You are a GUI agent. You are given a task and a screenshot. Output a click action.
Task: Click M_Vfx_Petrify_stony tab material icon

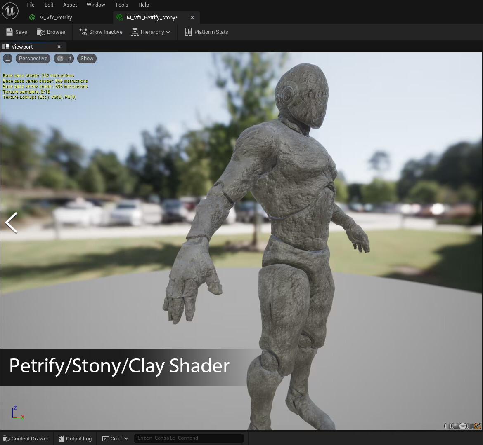(x=120, y=18)
